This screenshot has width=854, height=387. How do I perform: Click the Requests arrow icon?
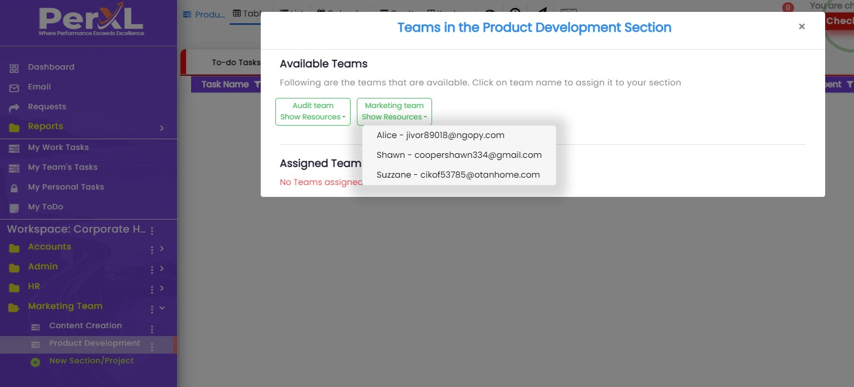point(14,107)
